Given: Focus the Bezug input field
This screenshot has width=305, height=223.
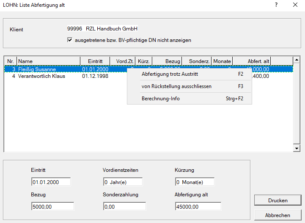Looking at the screenshot, I should click(x=52, y=206).
